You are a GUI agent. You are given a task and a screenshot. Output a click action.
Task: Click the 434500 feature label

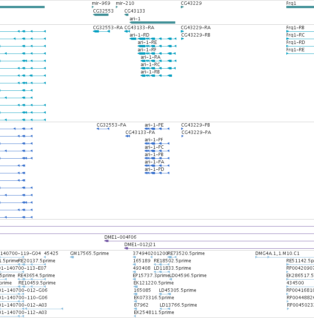[x=295, y=283]
